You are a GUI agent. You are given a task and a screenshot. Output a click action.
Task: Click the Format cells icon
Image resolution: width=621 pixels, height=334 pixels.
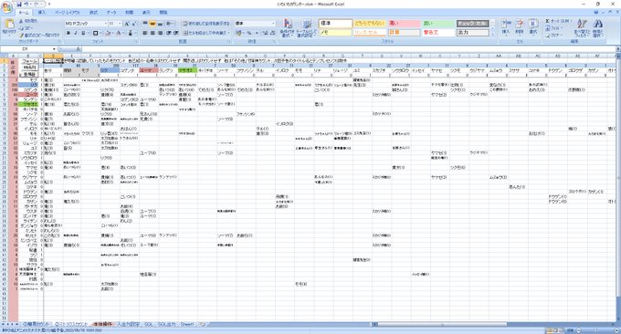[x=533, y=23]
